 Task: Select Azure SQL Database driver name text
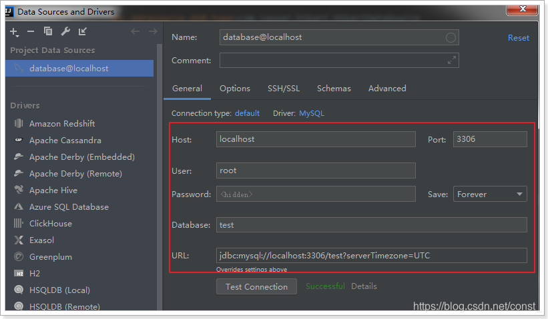point(69,206)
